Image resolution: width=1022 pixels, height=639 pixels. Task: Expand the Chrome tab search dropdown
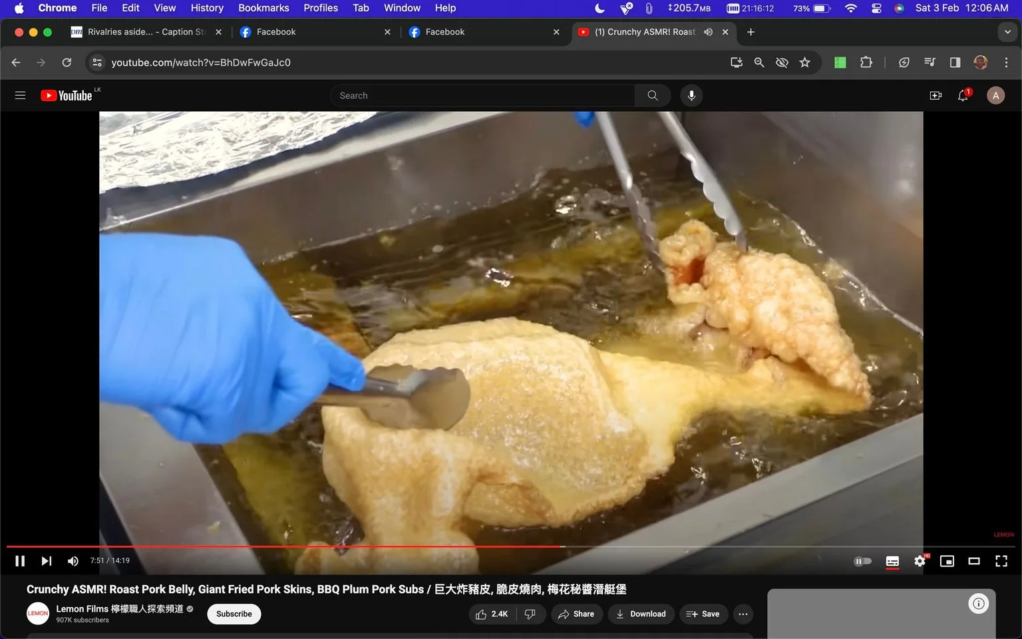pyautogui.click(x=1007, y=32)
